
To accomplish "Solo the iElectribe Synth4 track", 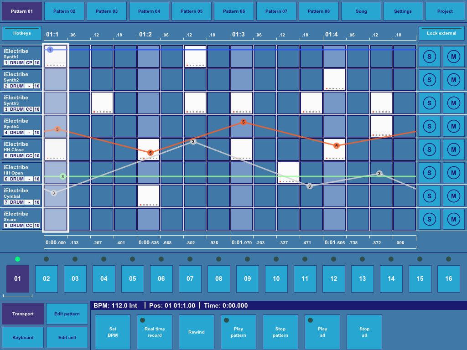I will (429, 126).
